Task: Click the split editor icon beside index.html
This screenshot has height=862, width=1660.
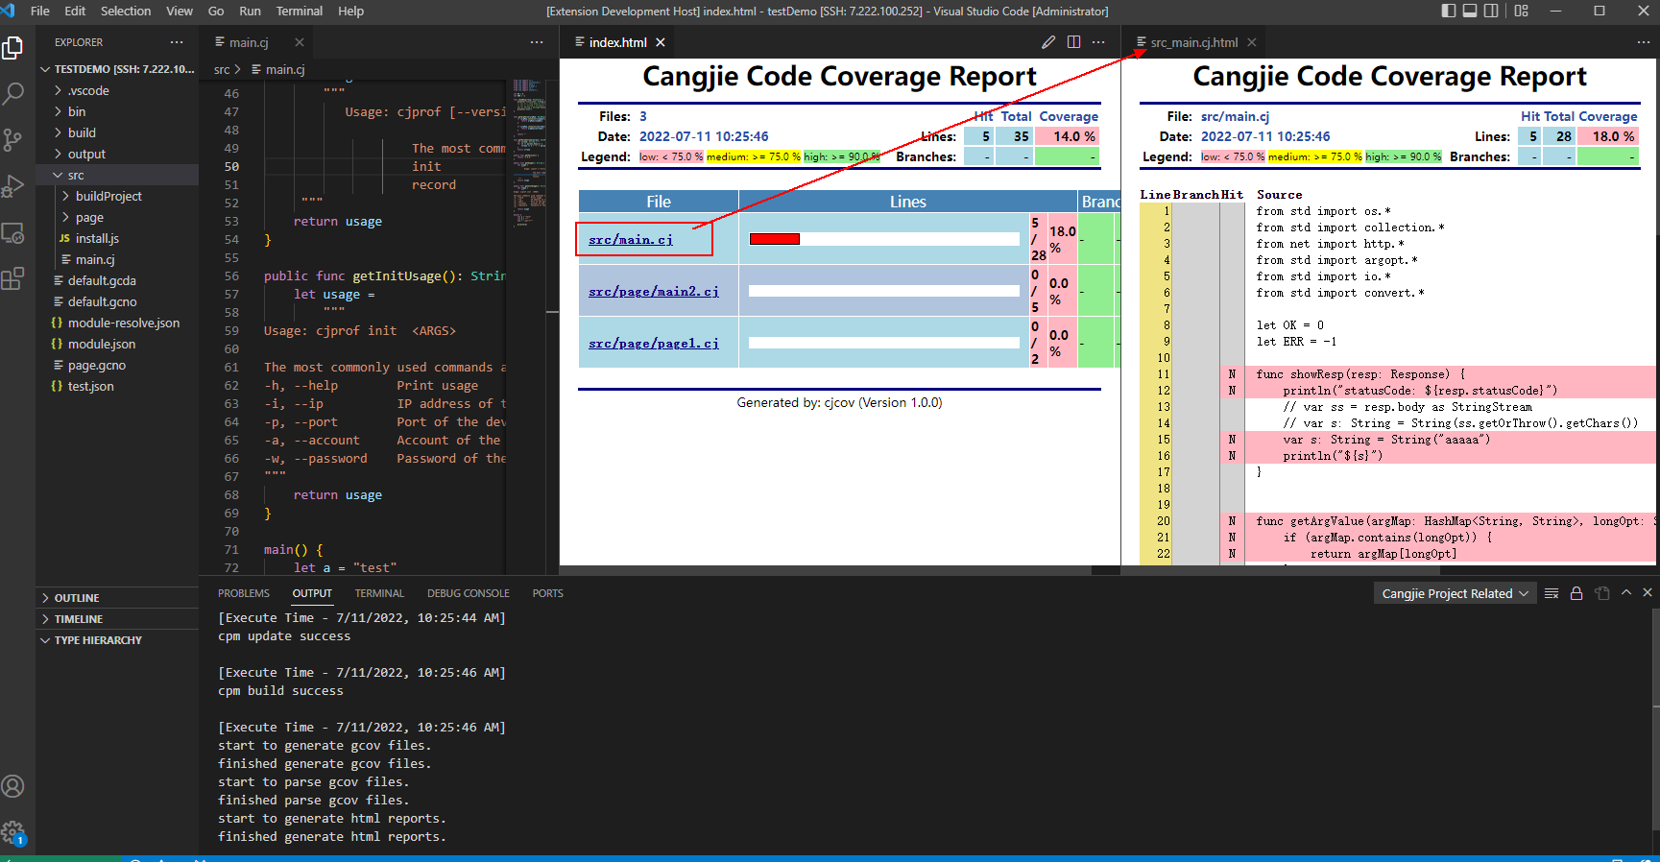Action: click(x=1073, y=42)
